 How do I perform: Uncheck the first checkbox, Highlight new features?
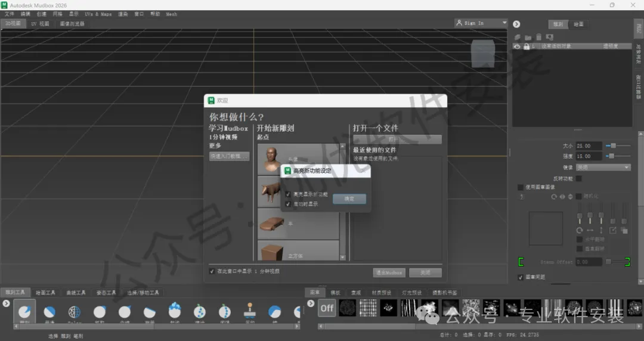288,194
